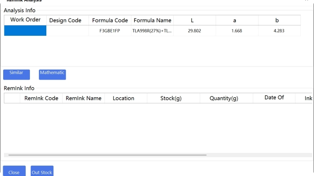Click the partially visible Ink column header
The width and height of the screenshot is (314, 176).
304,98
